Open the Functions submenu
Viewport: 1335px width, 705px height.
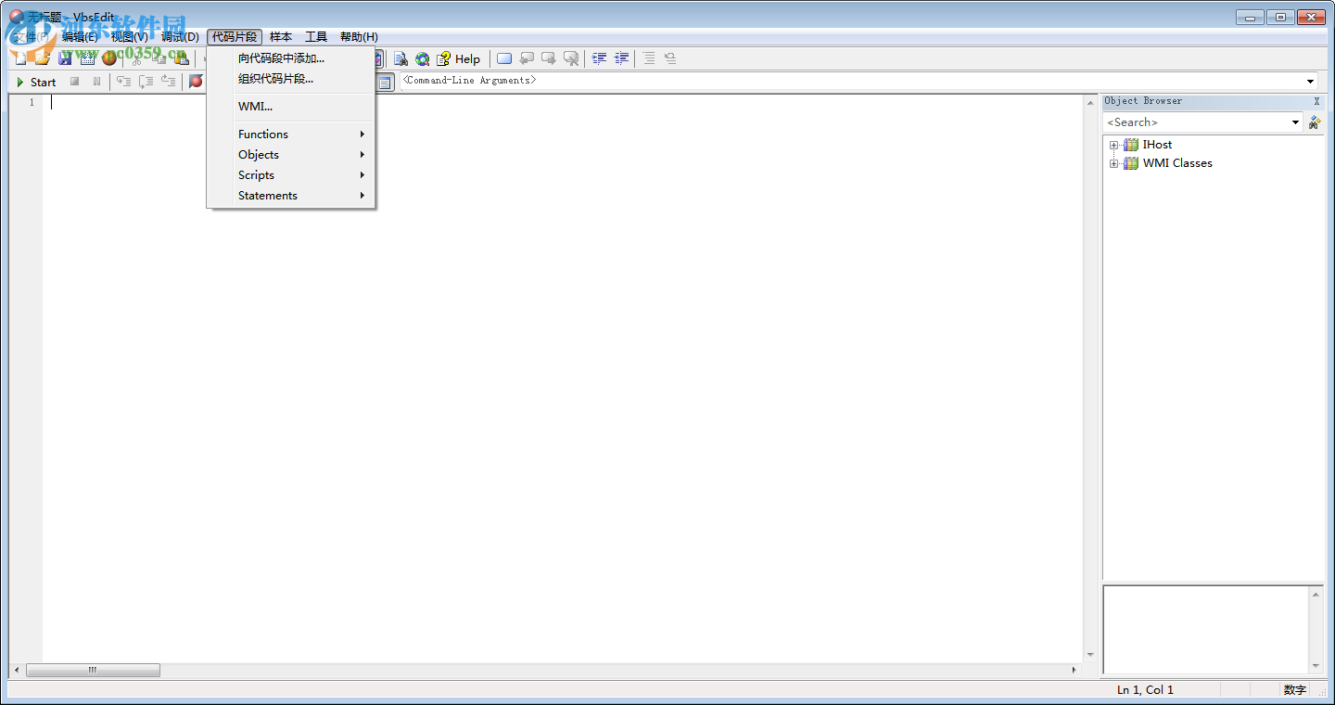pos(291,135)
